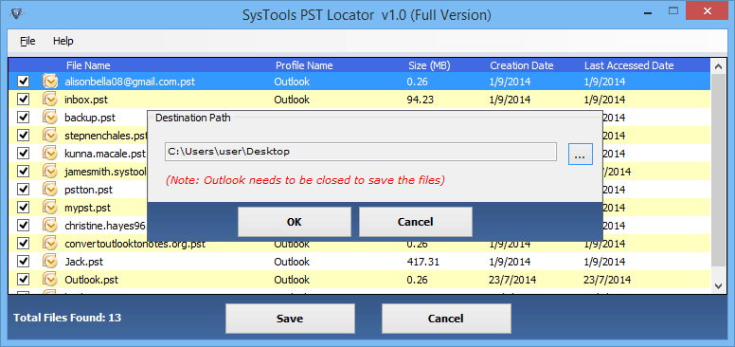Select the convertoutlooktonotes.org.pst file name

click(x=135, y=245)
